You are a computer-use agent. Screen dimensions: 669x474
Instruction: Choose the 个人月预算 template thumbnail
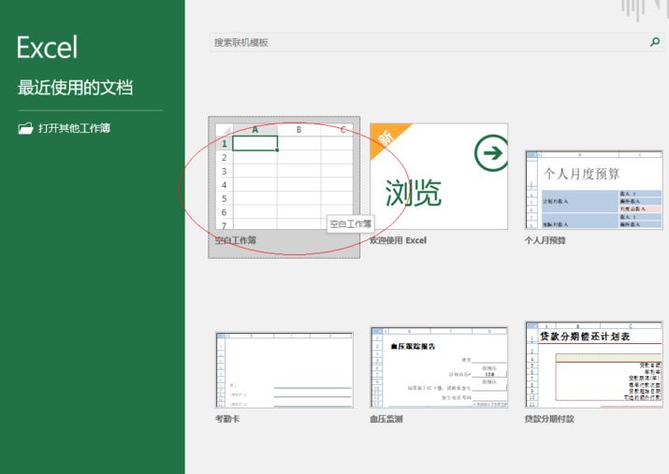point(594,190)
